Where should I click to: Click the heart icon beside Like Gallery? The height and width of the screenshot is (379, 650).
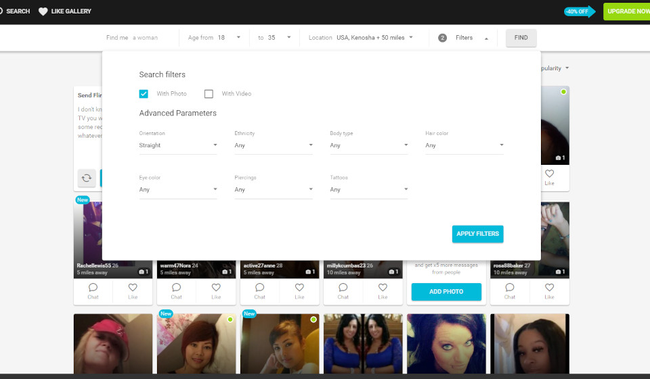coord(43,11)
